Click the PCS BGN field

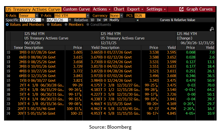[140, 16]
